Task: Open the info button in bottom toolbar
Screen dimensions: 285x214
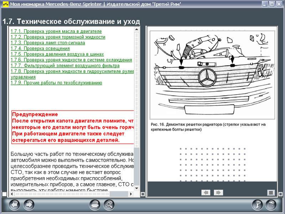Action: [257, 205]
